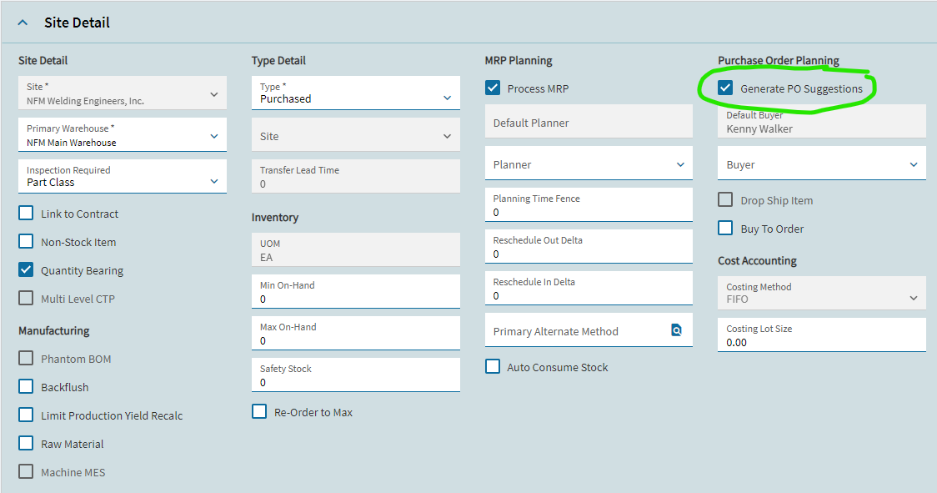Screen dimensions: 937x493
Task: Open the Buyer dropdown
Action: (822, 163)
